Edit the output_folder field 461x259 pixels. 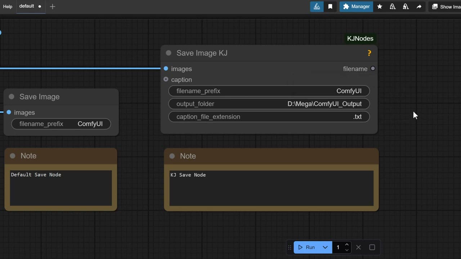pyautogui.click(x=269, y=104)
